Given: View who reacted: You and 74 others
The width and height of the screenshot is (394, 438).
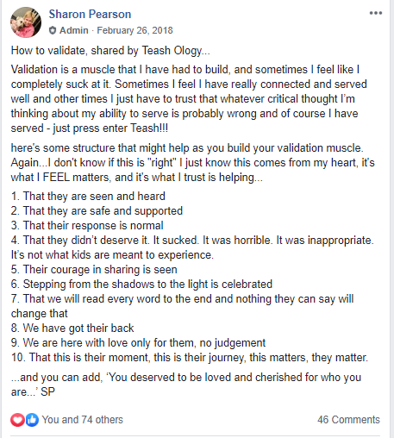Looking at the screenshot, I should coord(83,420).
